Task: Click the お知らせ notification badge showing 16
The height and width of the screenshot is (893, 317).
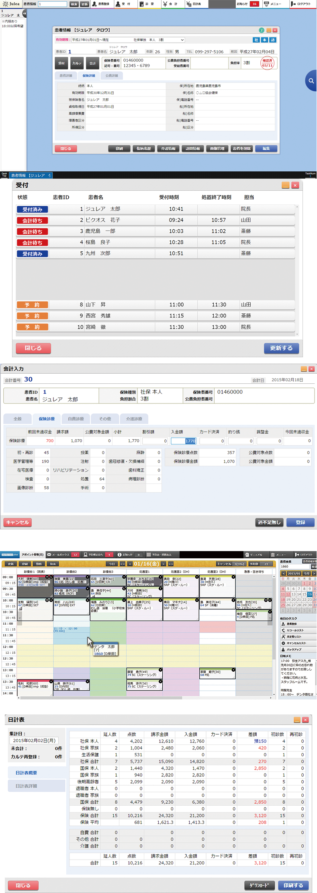Action: (x=254, y=4)
